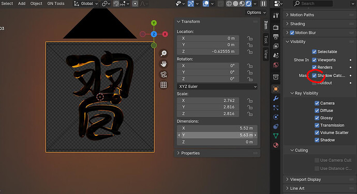Disable Volume Scatter ray visibility

pyautogui.click(x=317, y=133)
